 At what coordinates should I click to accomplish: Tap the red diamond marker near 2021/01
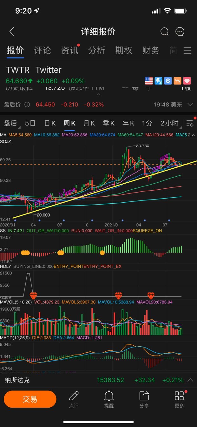pos(119,295)
